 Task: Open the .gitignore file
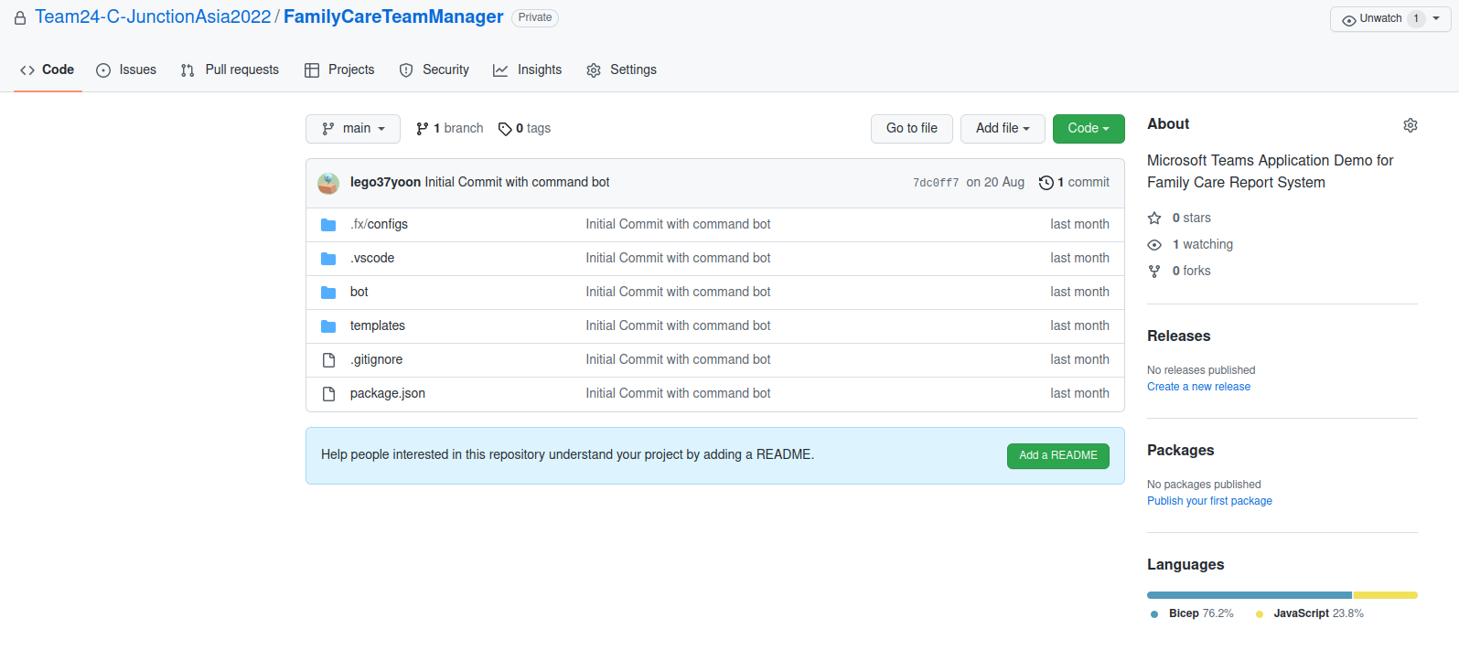click(x=376, y=359)
